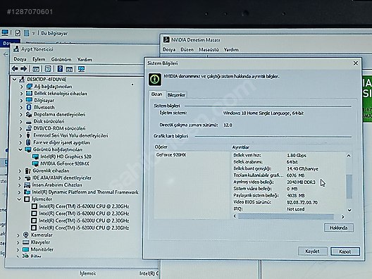Open Dosya menu in Aygıt Yöneticisi
This screenshot has height=279, width=372.
coord(20,59)
